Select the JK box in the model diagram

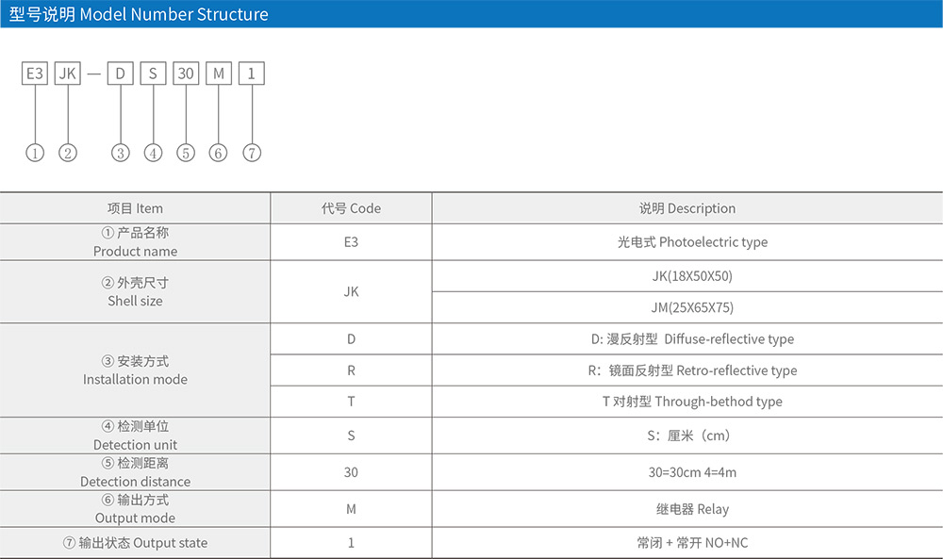point(68,74)
